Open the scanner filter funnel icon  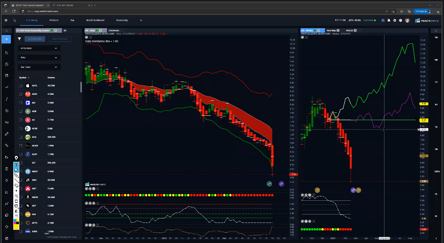coord(19,39)
